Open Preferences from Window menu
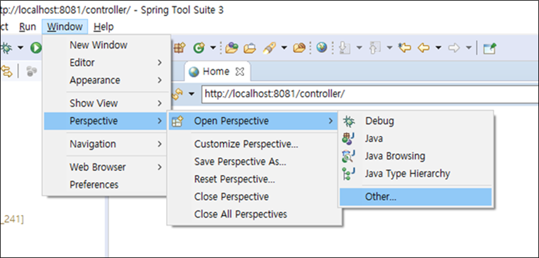Image resolution: width=539 pixels, height=258 pixels. (x=106, y=185)
